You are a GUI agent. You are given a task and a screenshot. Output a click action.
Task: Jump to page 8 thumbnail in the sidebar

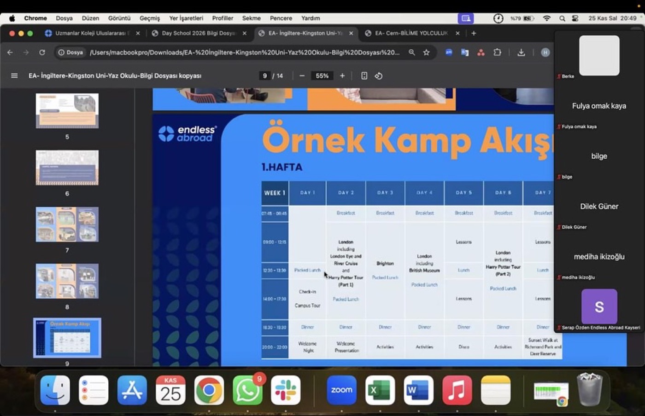67,281
